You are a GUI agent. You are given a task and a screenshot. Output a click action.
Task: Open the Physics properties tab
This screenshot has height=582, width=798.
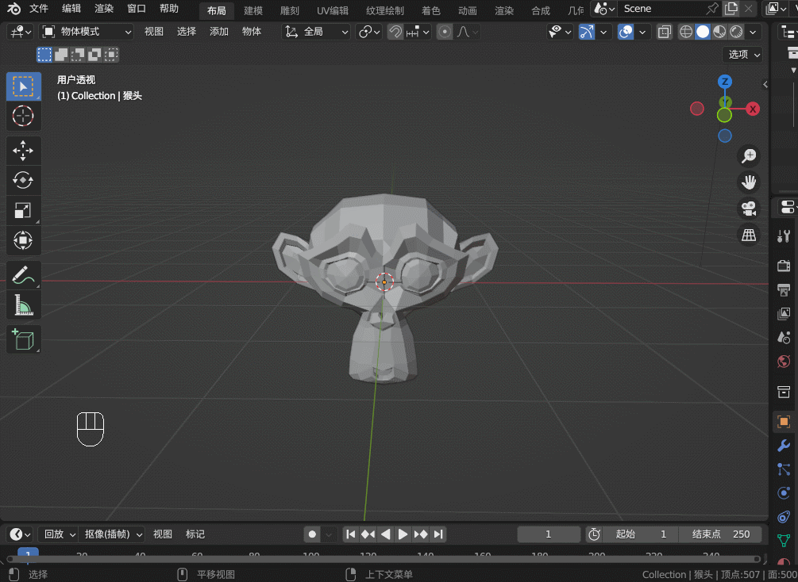(x=784, y=493)
